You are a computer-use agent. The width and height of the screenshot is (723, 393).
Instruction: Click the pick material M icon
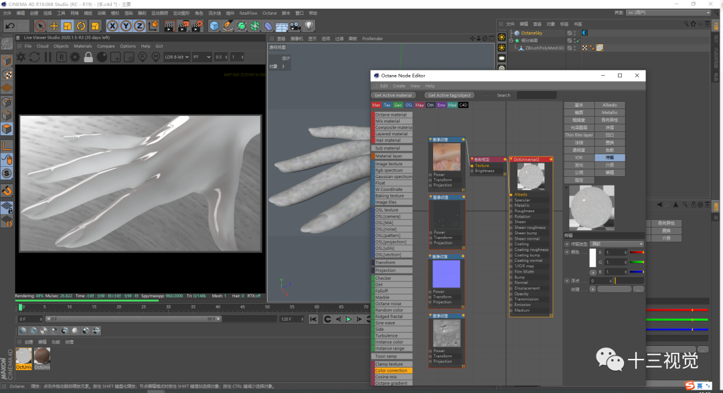[x=156, y=57]
